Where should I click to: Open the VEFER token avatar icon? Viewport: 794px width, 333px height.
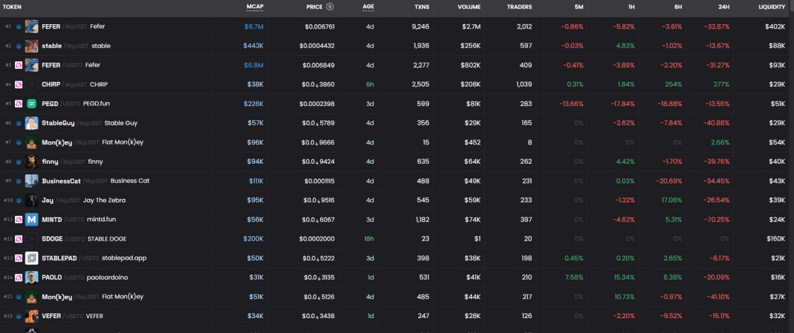pyautogui.click(x=32, y=316)
